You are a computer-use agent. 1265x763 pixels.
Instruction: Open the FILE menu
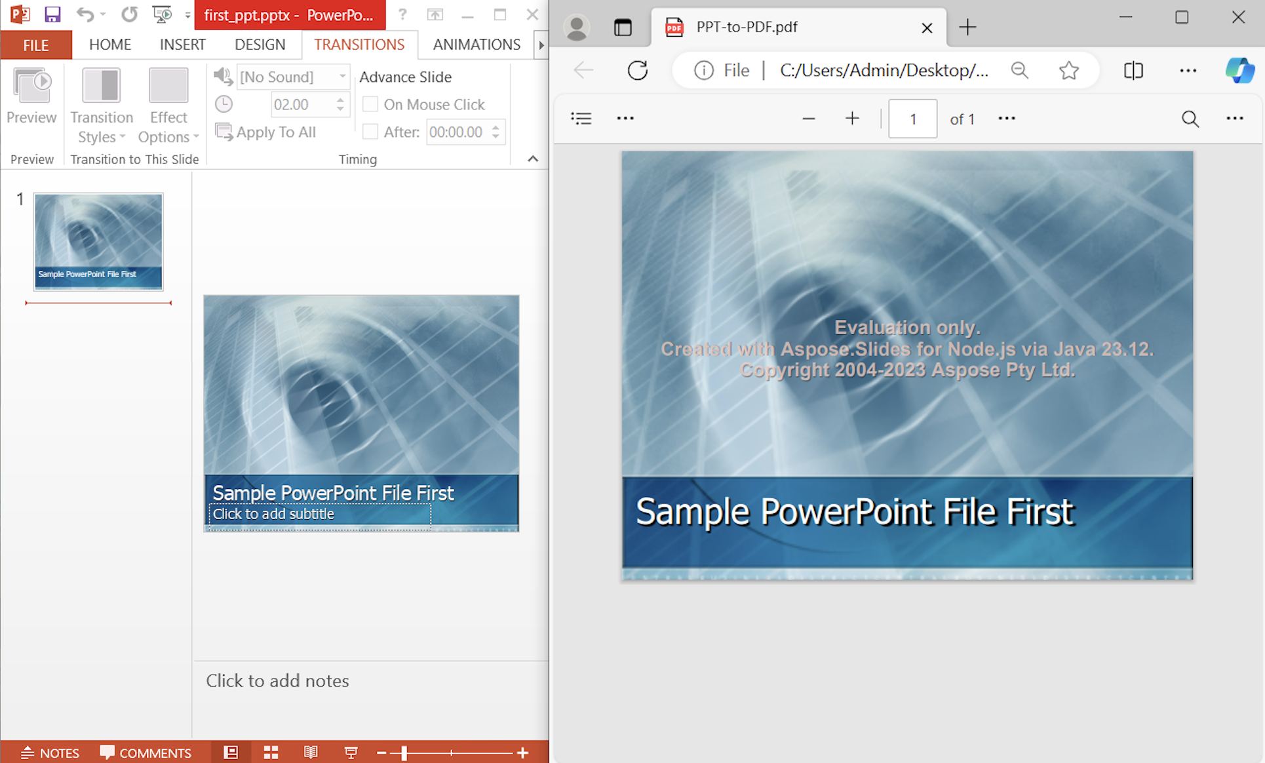[x=36, y=45]
